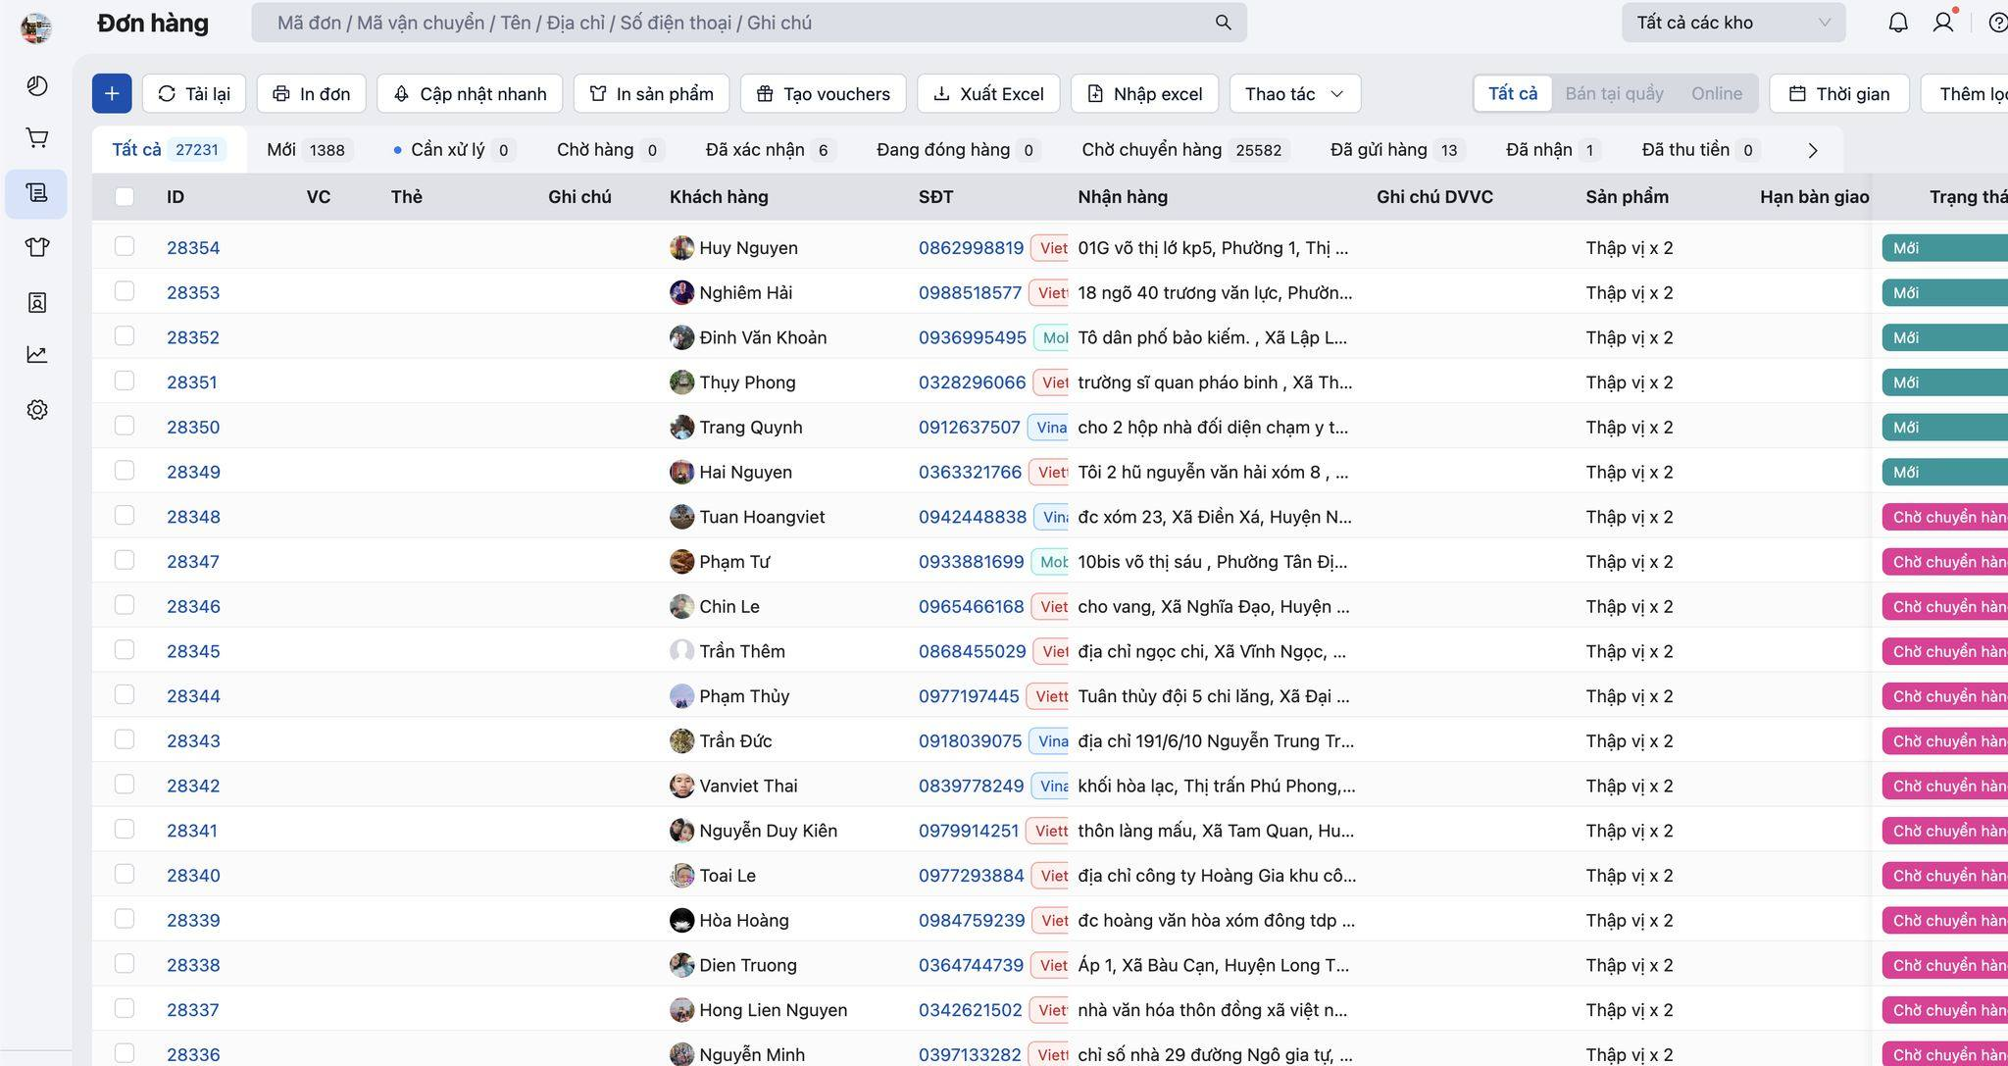The image size is (2008, 1066).
Task: Open order ID 28351 link
Action: pos(192,382)
